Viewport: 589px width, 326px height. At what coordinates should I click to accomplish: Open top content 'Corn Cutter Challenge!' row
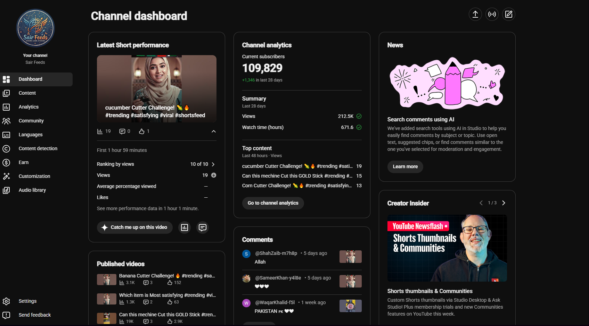(302, 186)
